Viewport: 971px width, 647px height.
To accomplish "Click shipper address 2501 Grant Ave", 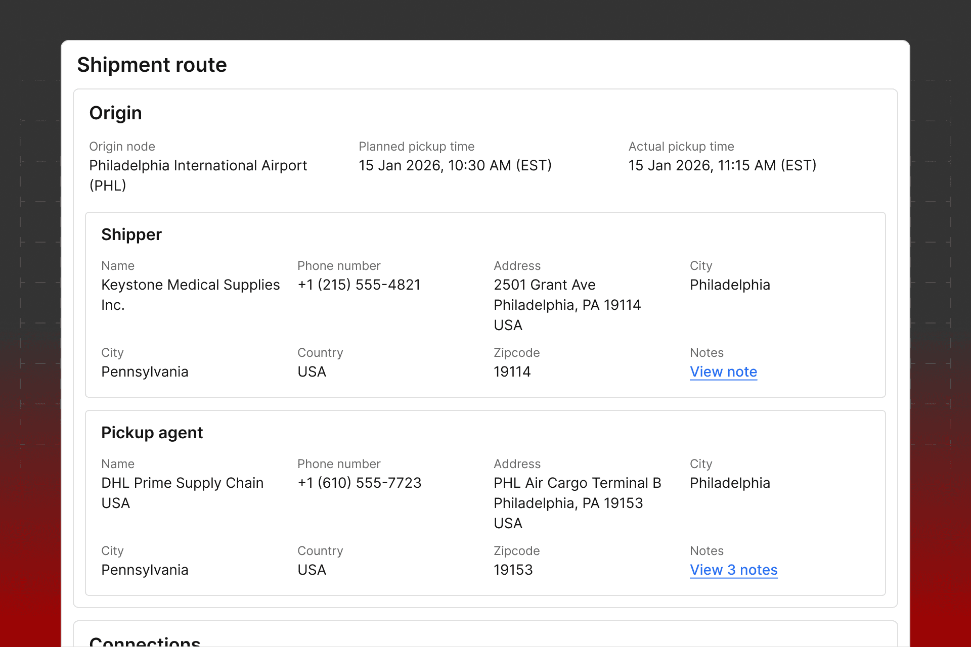I will 544,285.
